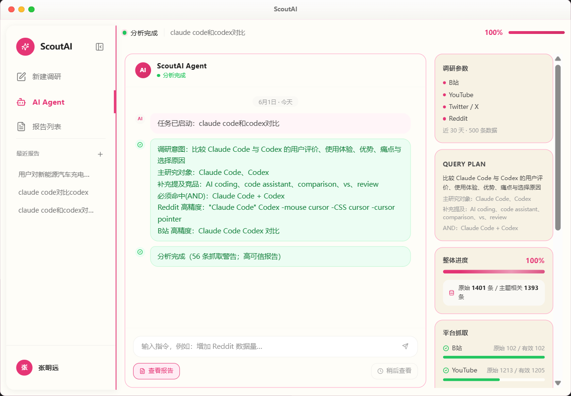This screenshot has height=396, width=571.
Task: Click the 稍后查看 button
Action: tap(395, 371)
